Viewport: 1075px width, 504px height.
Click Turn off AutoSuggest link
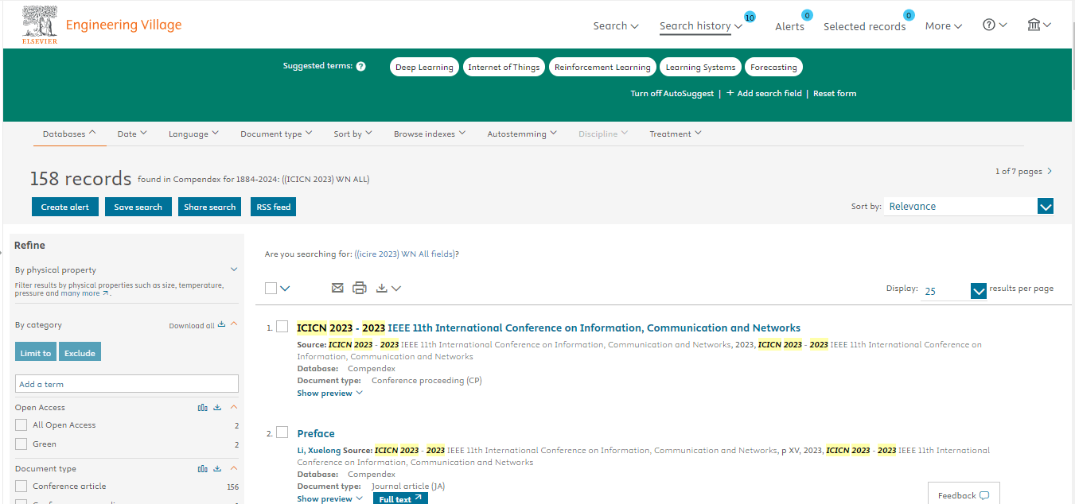672,93
